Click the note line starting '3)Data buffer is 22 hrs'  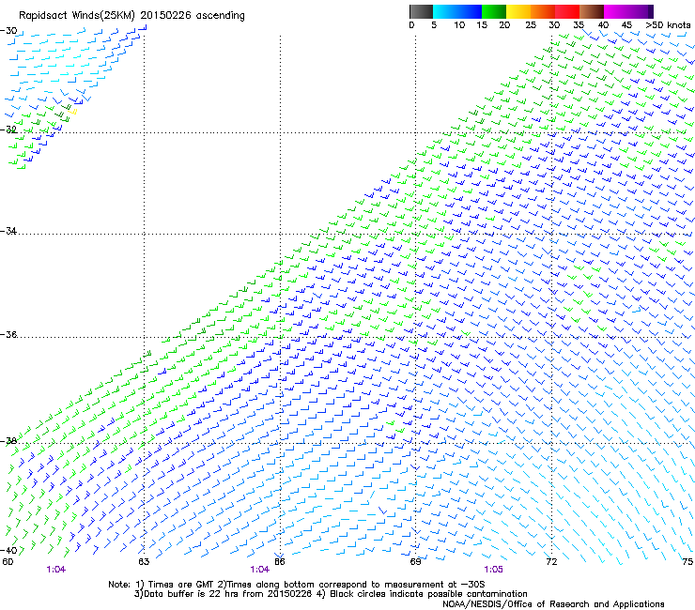click(x=331, y=594)
